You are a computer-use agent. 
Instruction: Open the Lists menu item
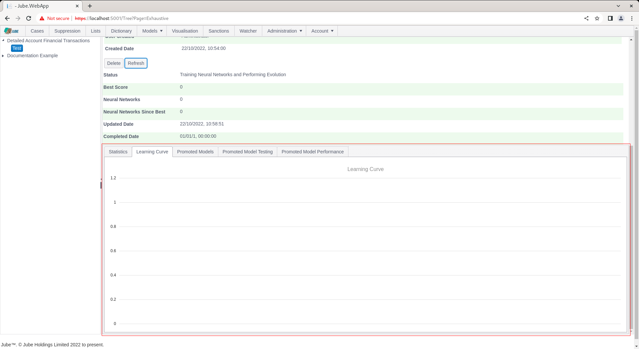(96, 31)
